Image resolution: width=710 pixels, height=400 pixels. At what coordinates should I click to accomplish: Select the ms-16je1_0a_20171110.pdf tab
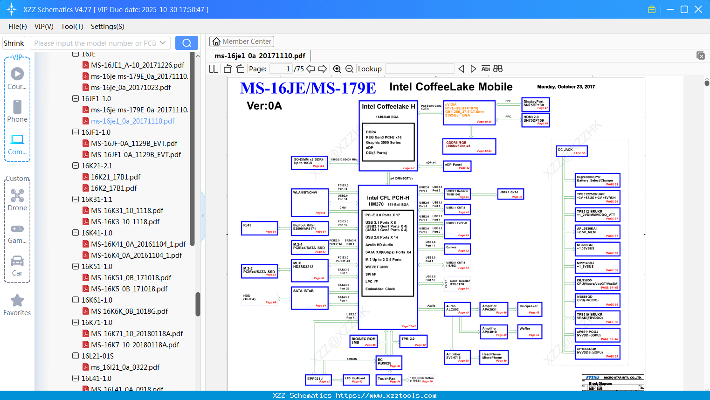[x=260, y=56]
